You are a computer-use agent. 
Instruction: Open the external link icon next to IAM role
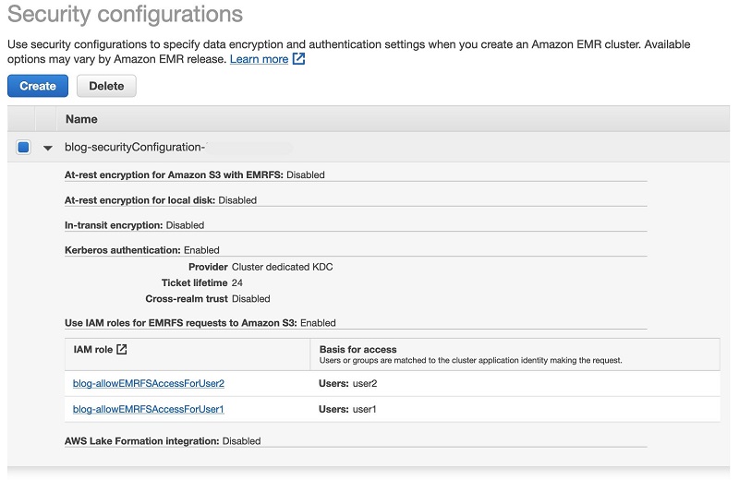pyautogui.click(x=122, y=349)
